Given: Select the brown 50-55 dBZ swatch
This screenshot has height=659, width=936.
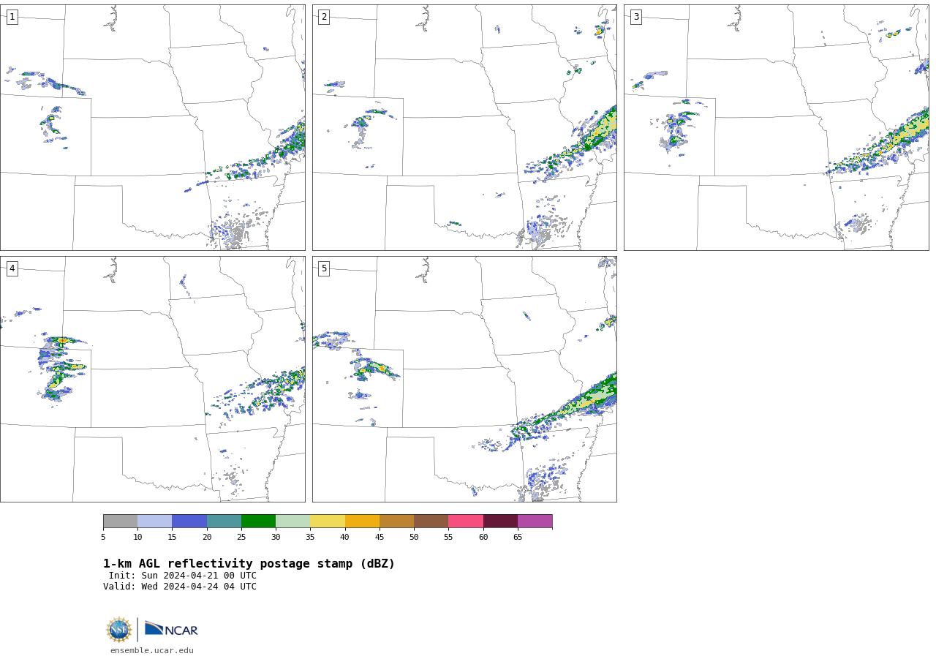Looking at the screenshot, I should [431, 521].
